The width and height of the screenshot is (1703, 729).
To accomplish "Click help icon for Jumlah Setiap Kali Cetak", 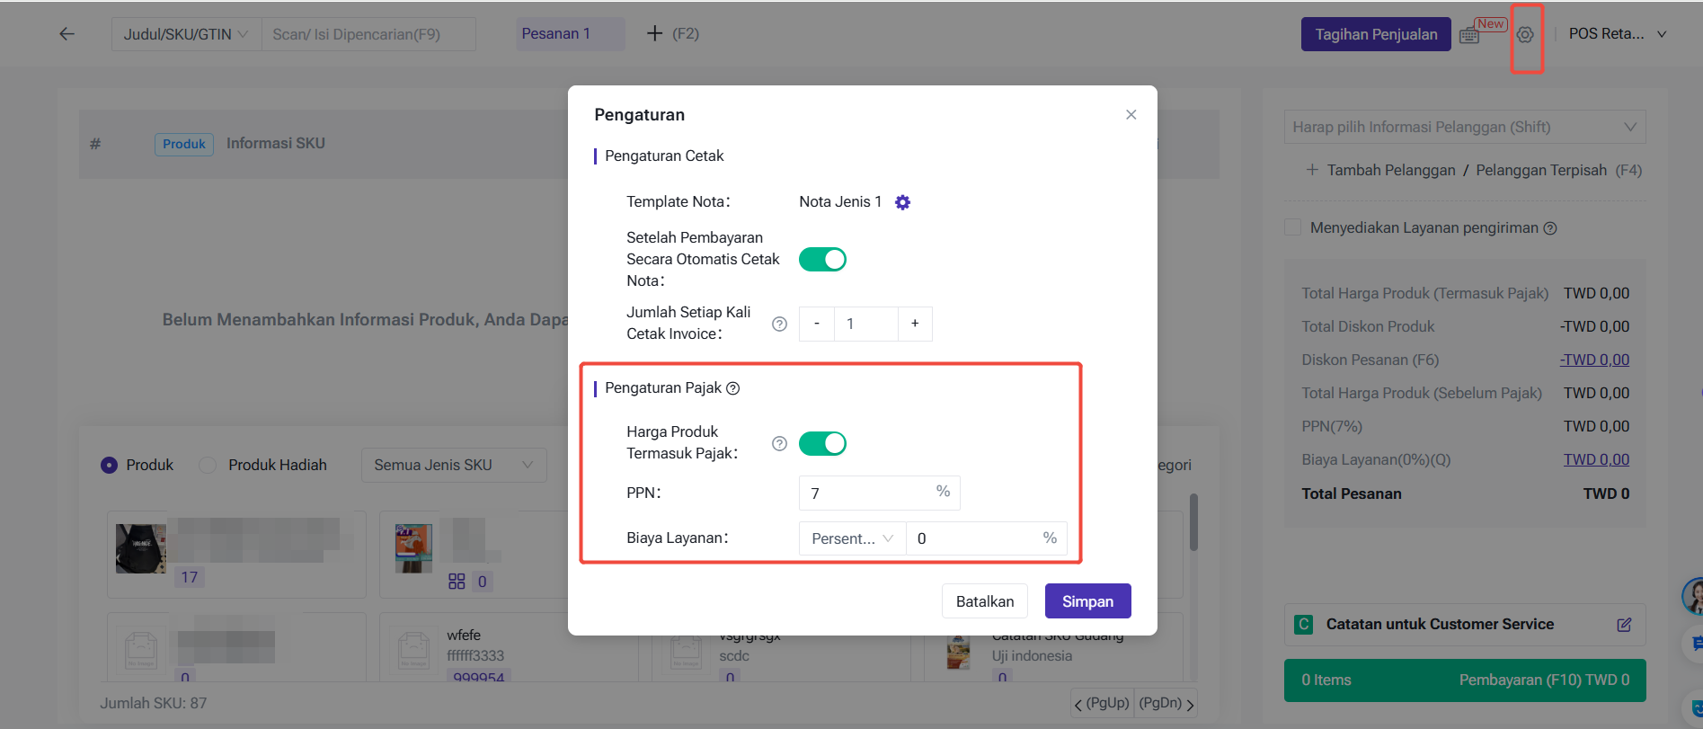I will [x=779, y=324].
